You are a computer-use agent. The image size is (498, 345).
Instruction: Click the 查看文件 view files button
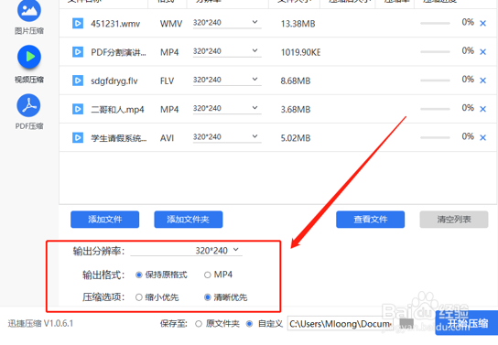coord(371,220)
